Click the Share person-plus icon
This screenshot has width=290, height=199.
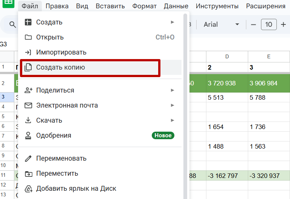click(x=28, y=90)
